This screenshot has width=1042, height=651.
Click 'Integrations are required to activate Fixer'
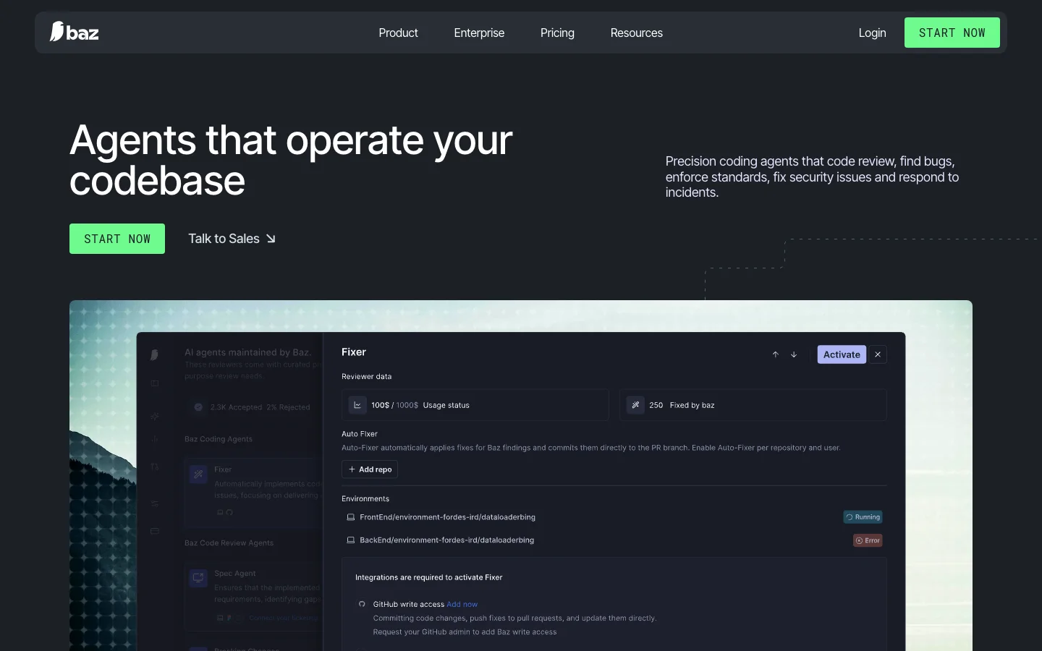(429, 577)
